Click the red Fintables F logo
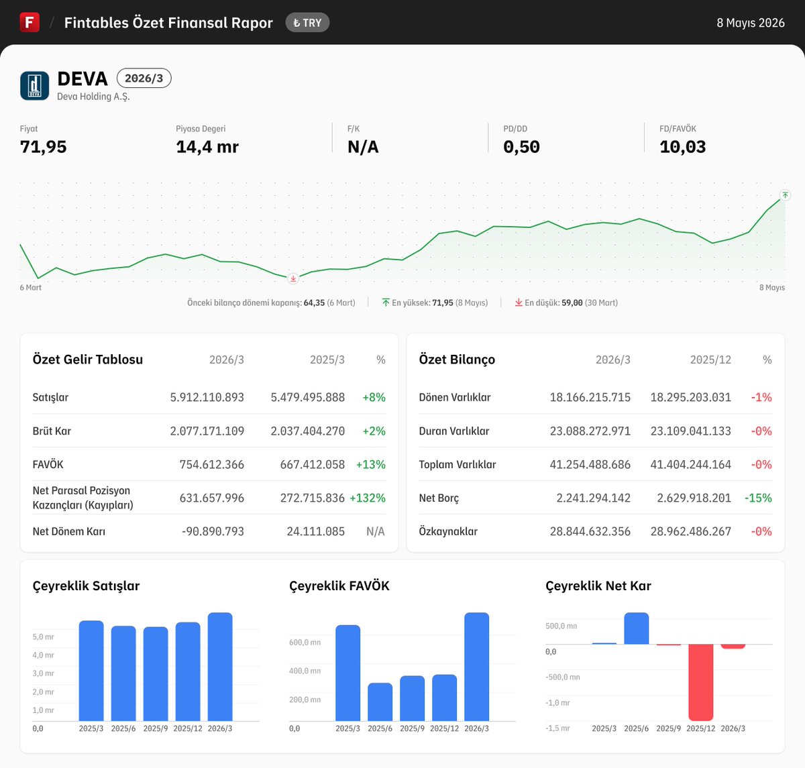The height and width of the screenshot is (768, 805). pos(30,22)
